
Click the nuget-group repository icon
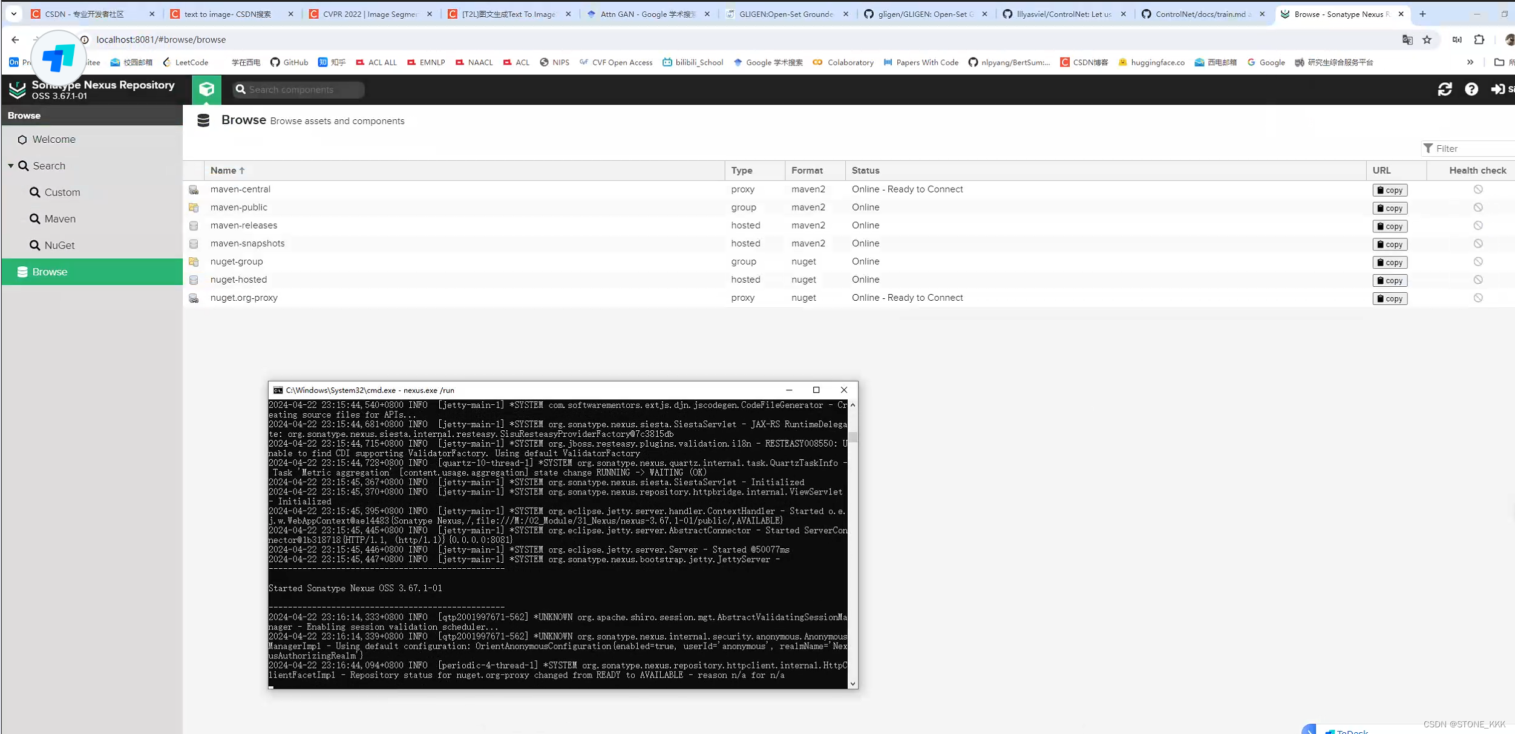(194, 262)
